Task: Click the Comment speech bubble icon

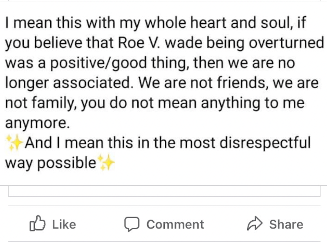Action: 132,224
